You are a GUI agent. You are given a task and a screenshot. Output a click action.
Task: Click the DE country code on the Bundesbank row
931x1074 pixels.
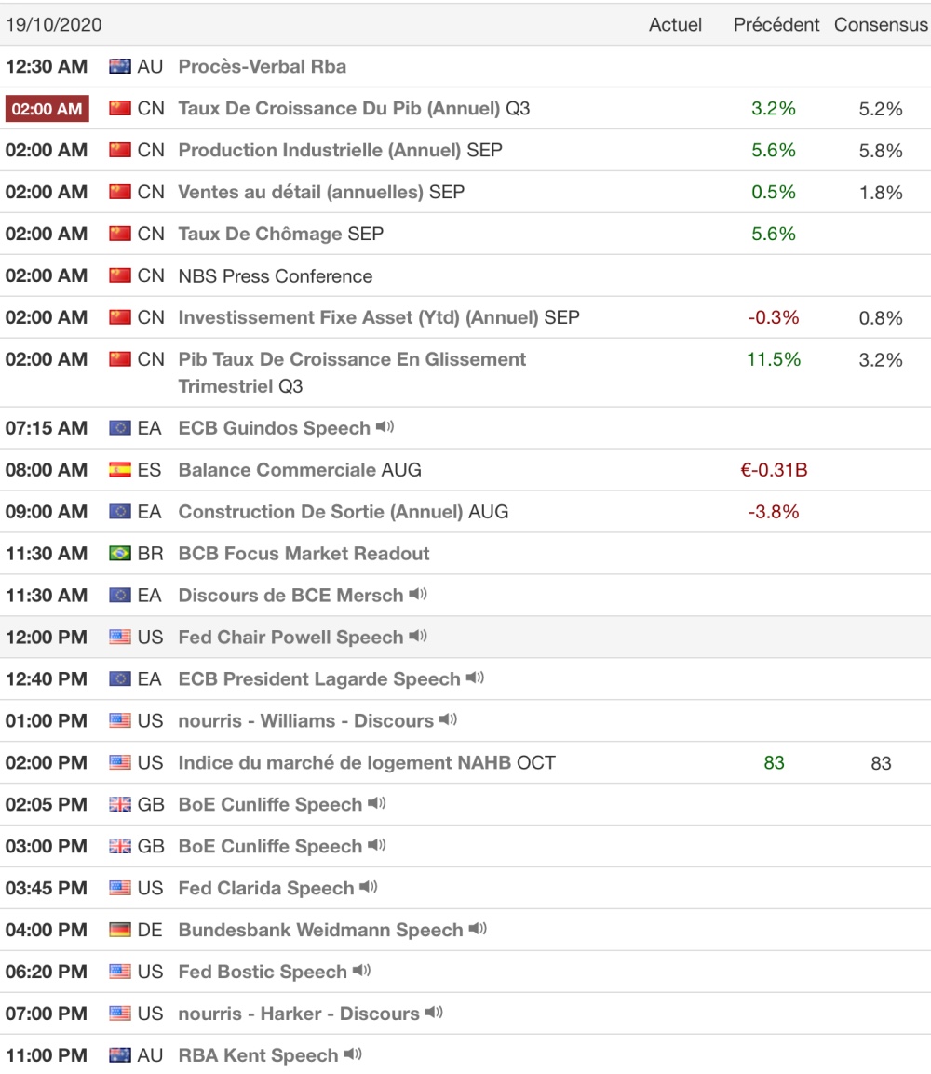click(x=150, y=930)
